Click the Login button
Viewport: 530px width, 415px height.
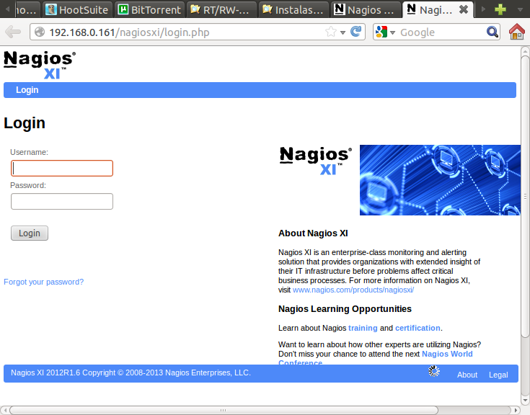[30, 233]
